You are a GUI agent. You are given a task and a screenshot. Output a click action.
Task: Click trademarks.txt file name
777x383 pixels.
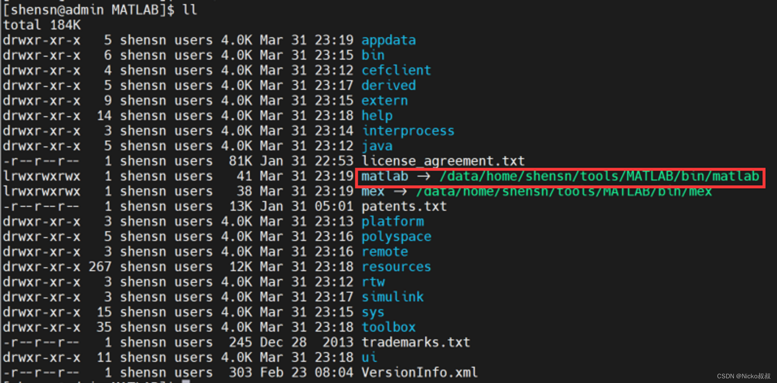416,343
